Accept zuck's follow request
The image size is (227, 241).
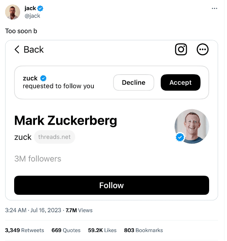tap(180, 82)
